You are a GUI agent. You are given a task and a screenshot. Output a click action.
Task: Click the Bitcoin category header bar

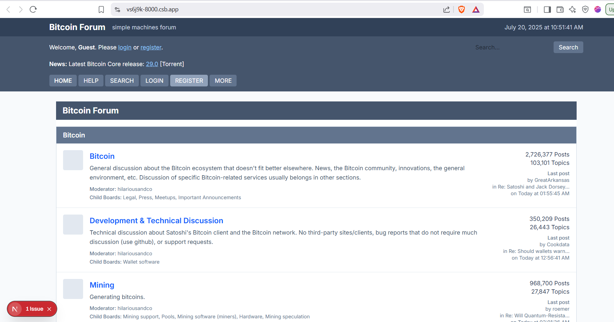click(x=316, y=135)
